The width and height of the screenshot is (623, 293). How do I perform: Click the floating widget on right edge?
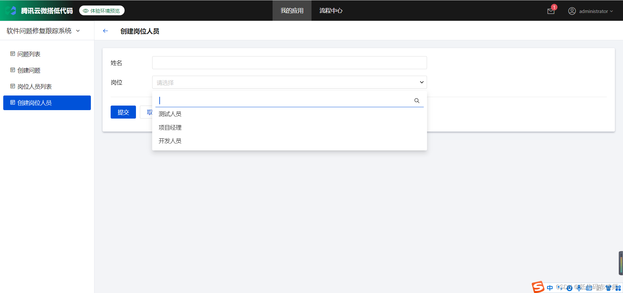click(621, 263)
